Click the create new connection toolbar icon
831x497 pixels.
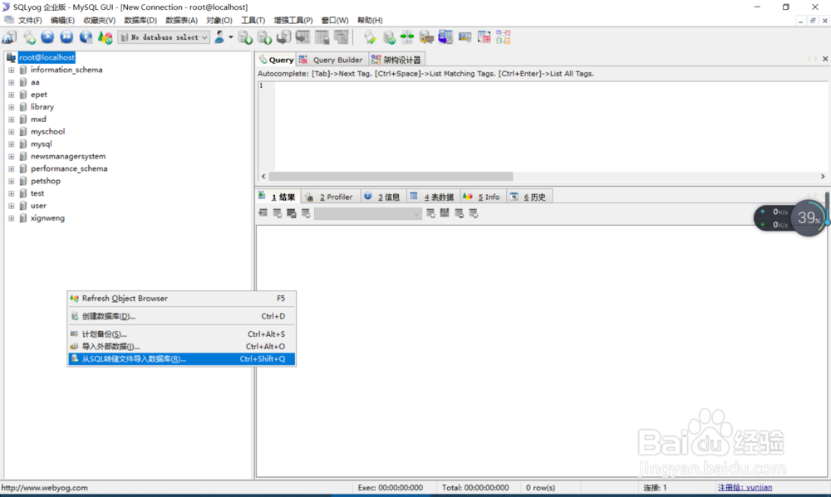click(9, 37)
